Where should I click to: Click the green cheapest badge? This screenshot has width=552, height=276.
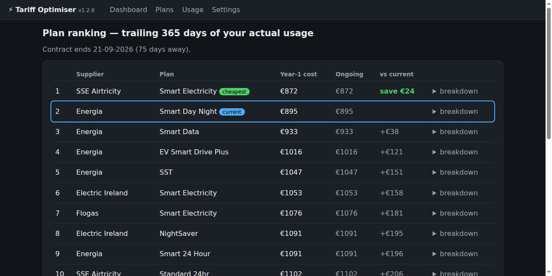(235, 91)
